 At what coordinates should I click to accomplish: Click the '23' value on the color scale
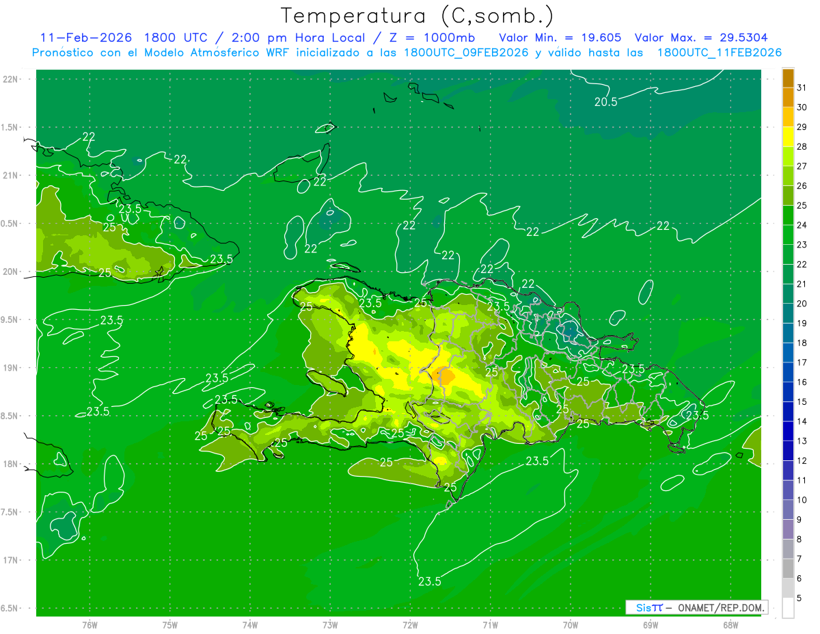click(802, 245)
